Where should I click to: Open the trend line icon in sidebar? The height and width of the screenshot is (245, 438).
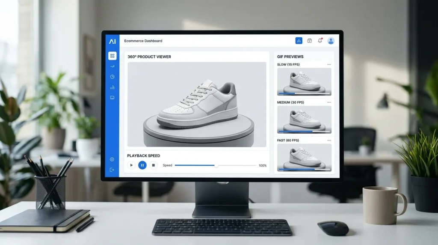click(112, 66)
